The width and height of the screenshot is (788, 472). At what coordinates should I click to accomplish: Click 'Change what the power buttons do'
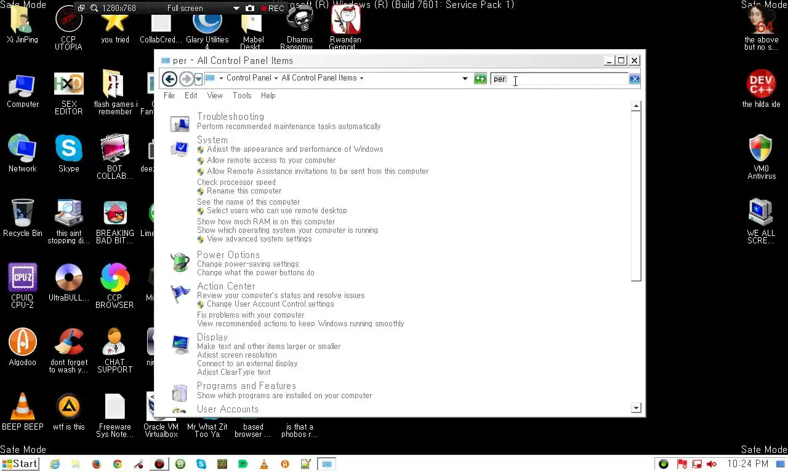[255, 273]
